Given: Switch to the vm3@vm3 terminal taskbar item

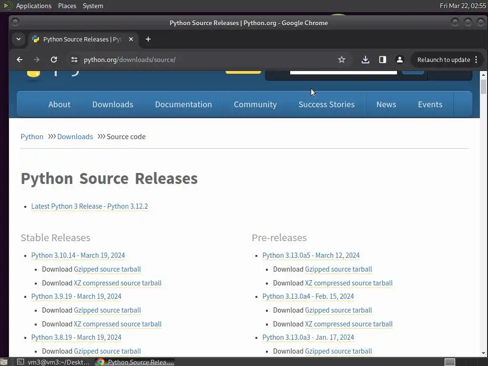Looking at the screenshot, I should click(x=53, y=362).
